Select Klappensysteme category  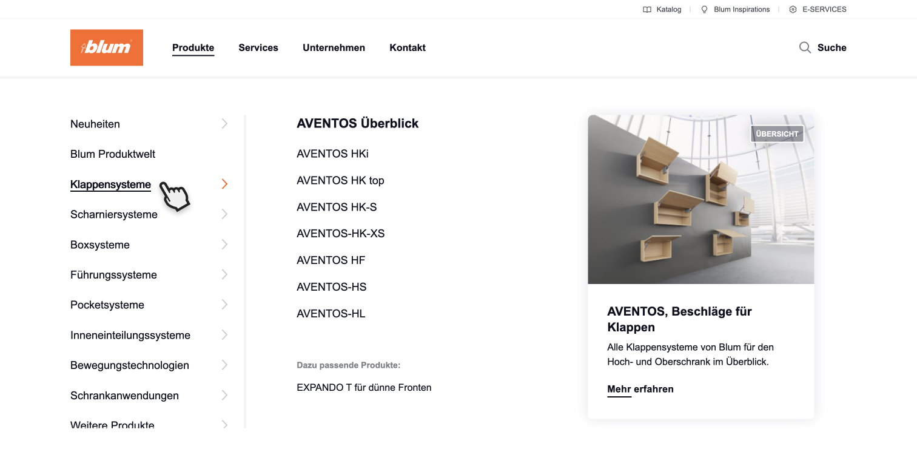pyautogui.click(x=110, y=184)
